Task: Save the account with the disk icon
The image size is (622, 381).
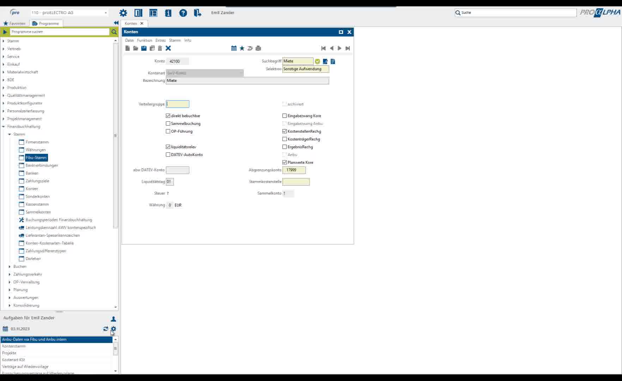Action: click(144, 48)
